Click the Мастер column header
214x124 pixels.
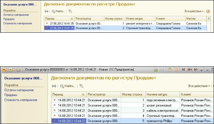pos(196,18)
